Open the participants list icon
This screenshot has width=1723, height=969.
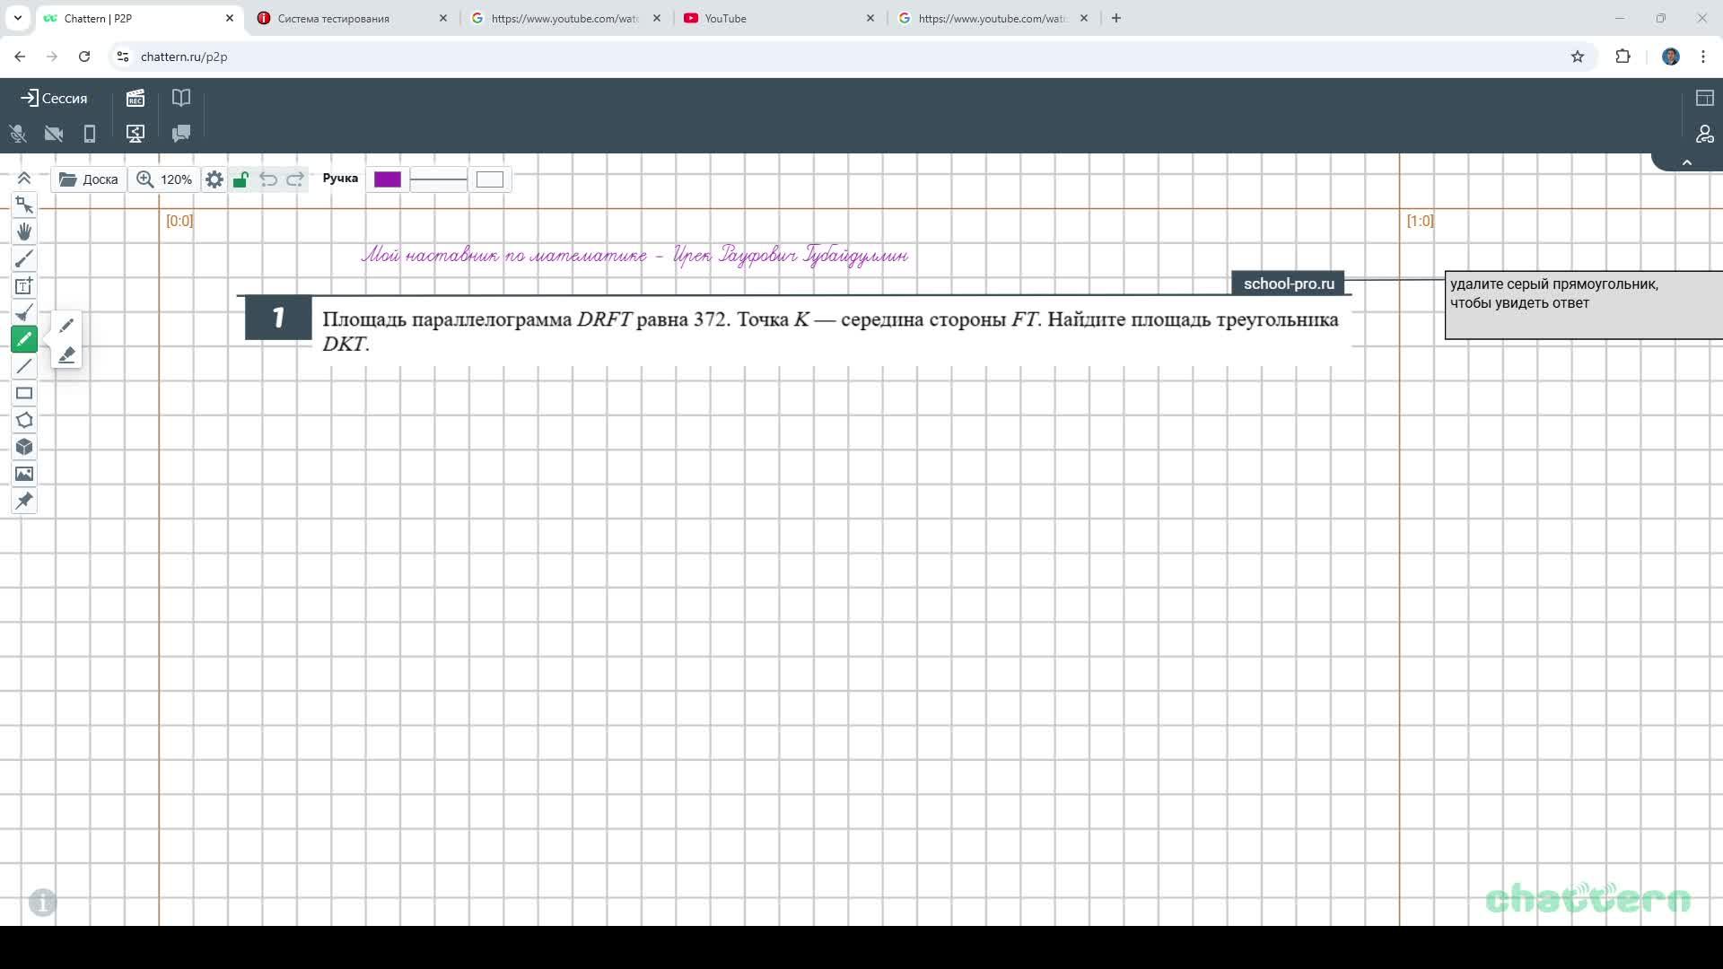(x=1705, y=134)
